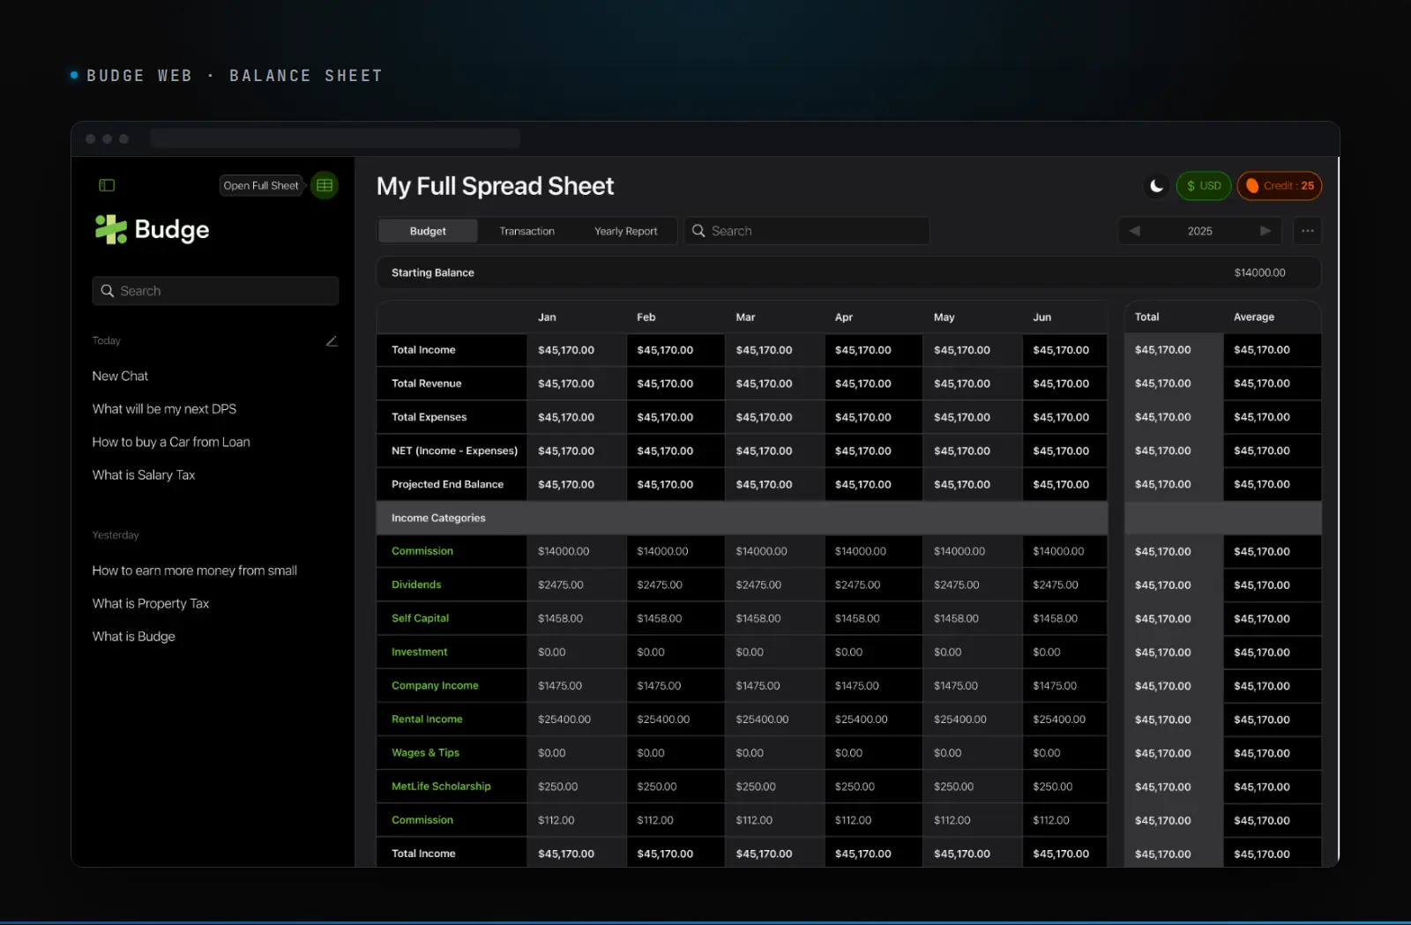Click the $14000.00 starting balance value
This screenshot has width=1411, height=925.
pos(1259,272)
